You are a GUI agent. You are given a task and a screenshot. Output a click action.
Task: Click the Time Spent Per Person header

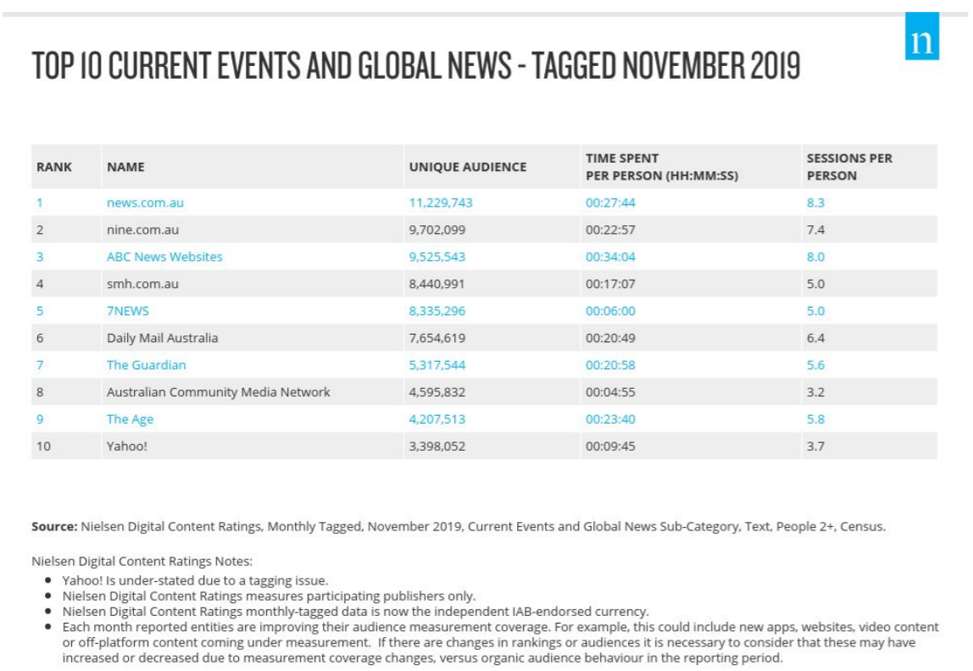click(x=661, y=167)
